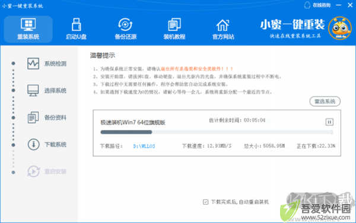Select the 备份资料 documents icon
Viewport: 356px width, 223px height.
click(33, 117)
